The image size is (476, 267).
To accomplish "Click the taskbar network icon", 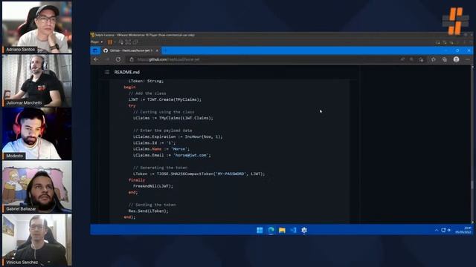I will point(443,231).
